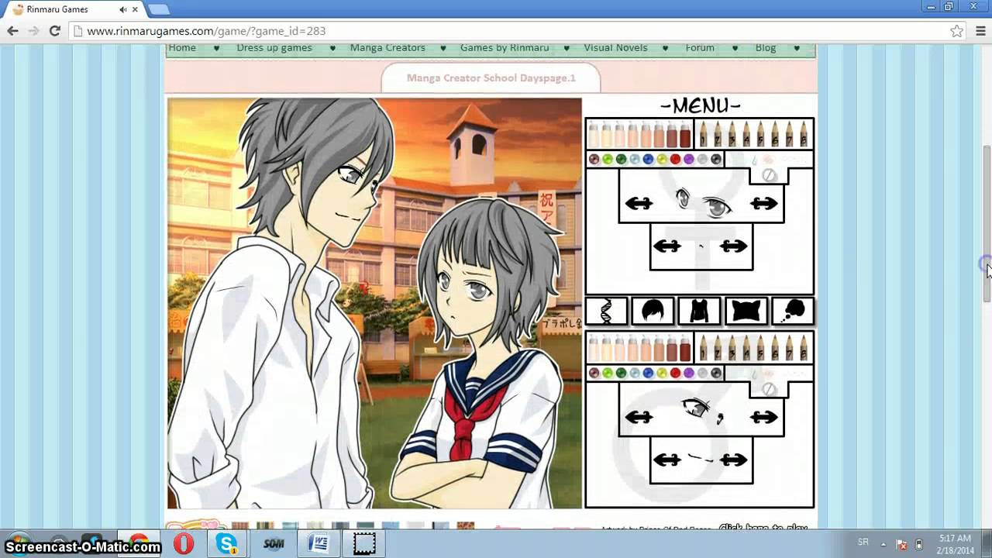Open the thought bubble category icon

click(793, 311)
